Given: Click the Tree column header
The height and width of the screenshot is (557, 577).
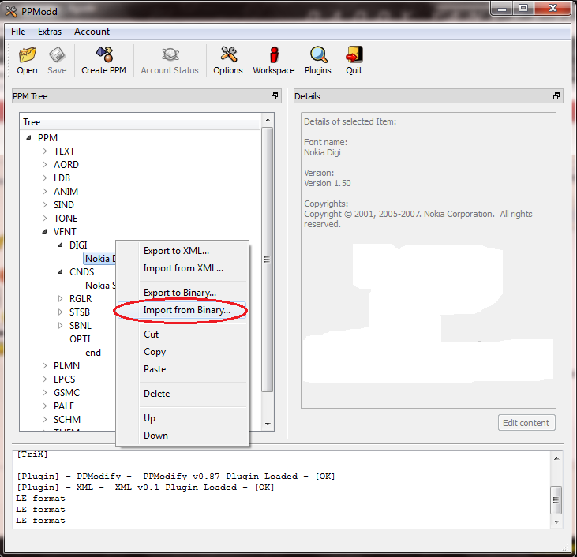Looking at the screenshot, I should pyautogui.click(x=141, y=122).
